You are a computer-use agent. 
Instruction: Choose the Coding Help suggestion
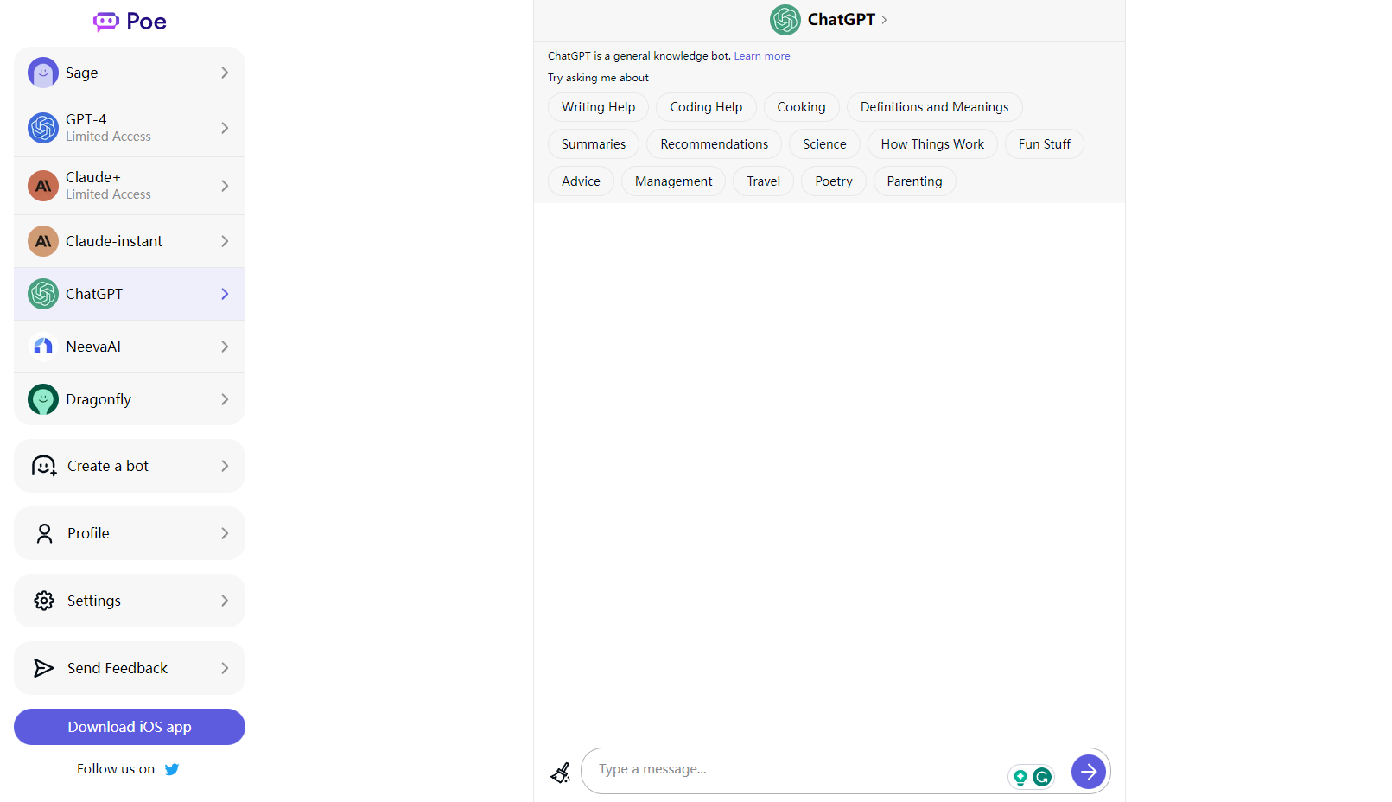[706, 107]
